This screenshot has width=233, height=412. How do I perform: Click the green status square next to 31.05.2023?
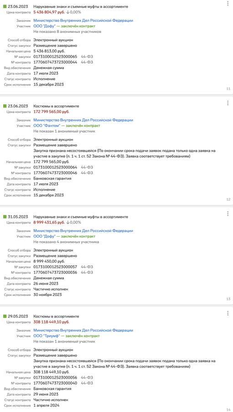coord(5,217)
